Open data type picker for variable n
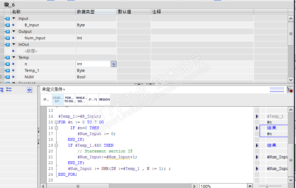Viewport: 296px width, 188px height. pyautogui.click(x=113, y=64)
